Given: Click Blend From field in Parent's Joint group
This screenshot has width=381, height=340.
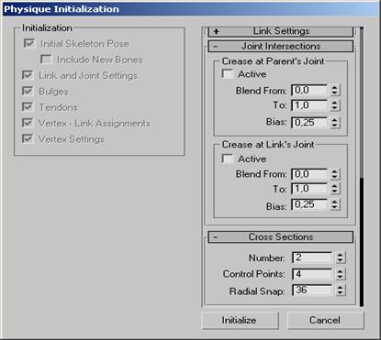Looking at the screenshot, I should coord(309,90).
